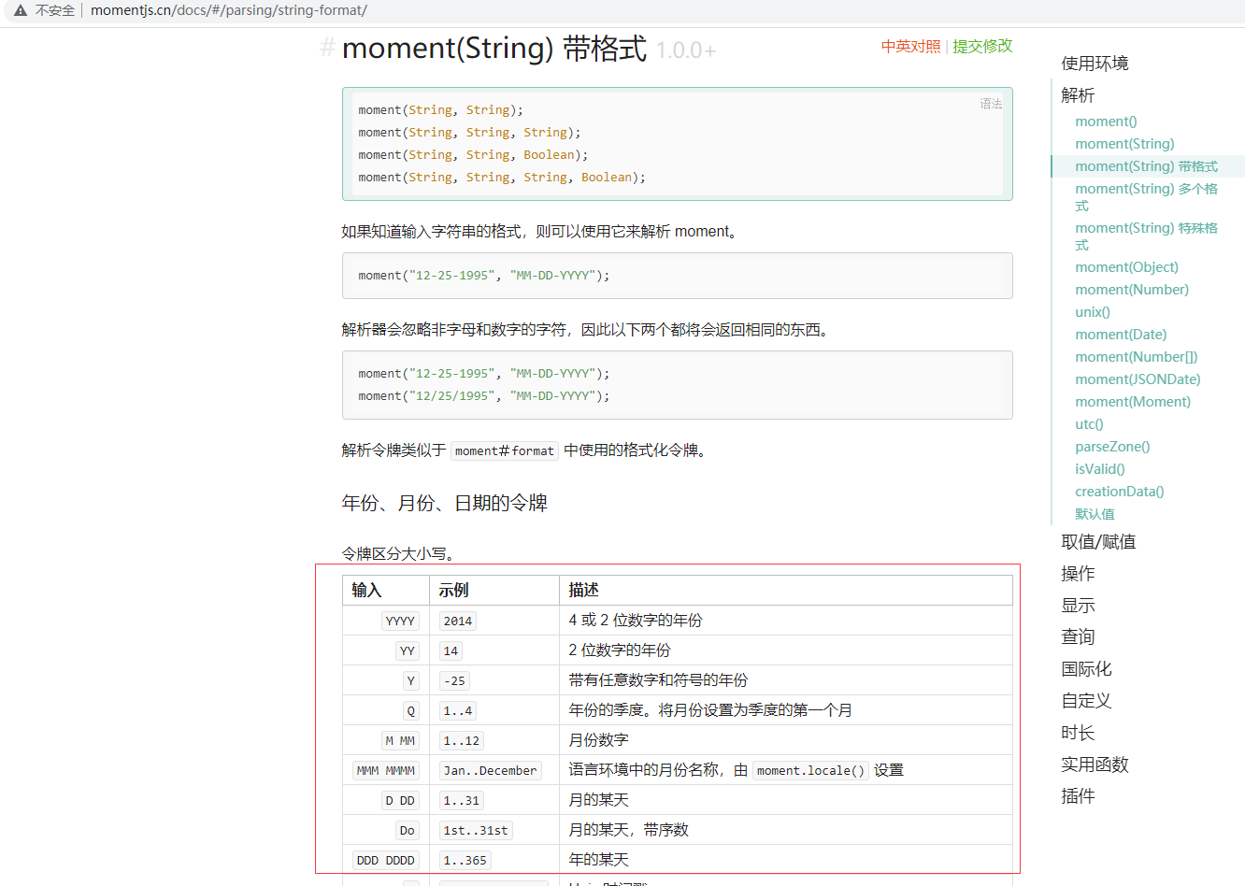Viewport: 1245px width, 886px height.
Task: Click the DDD DDDD token cell
Action: (386, 860)
